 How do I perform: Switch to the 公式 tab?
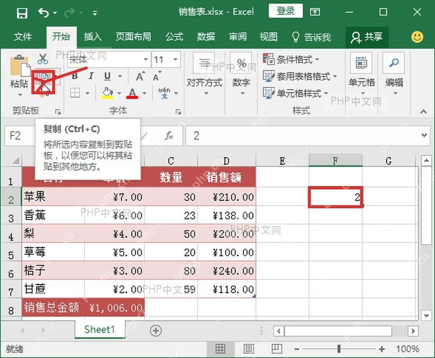(174, 37)
